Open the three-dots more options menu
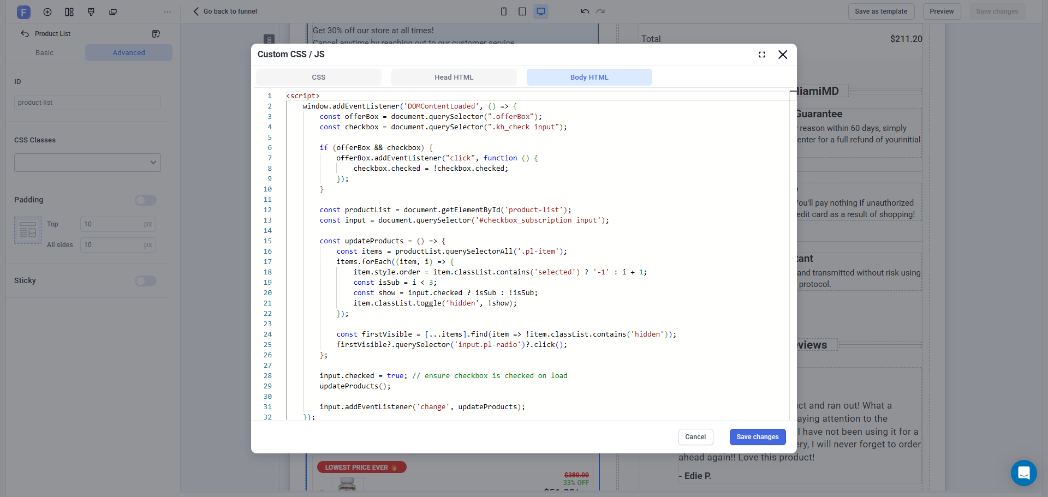This screenshot has height=497, width=1048. (x=168, y=12)
